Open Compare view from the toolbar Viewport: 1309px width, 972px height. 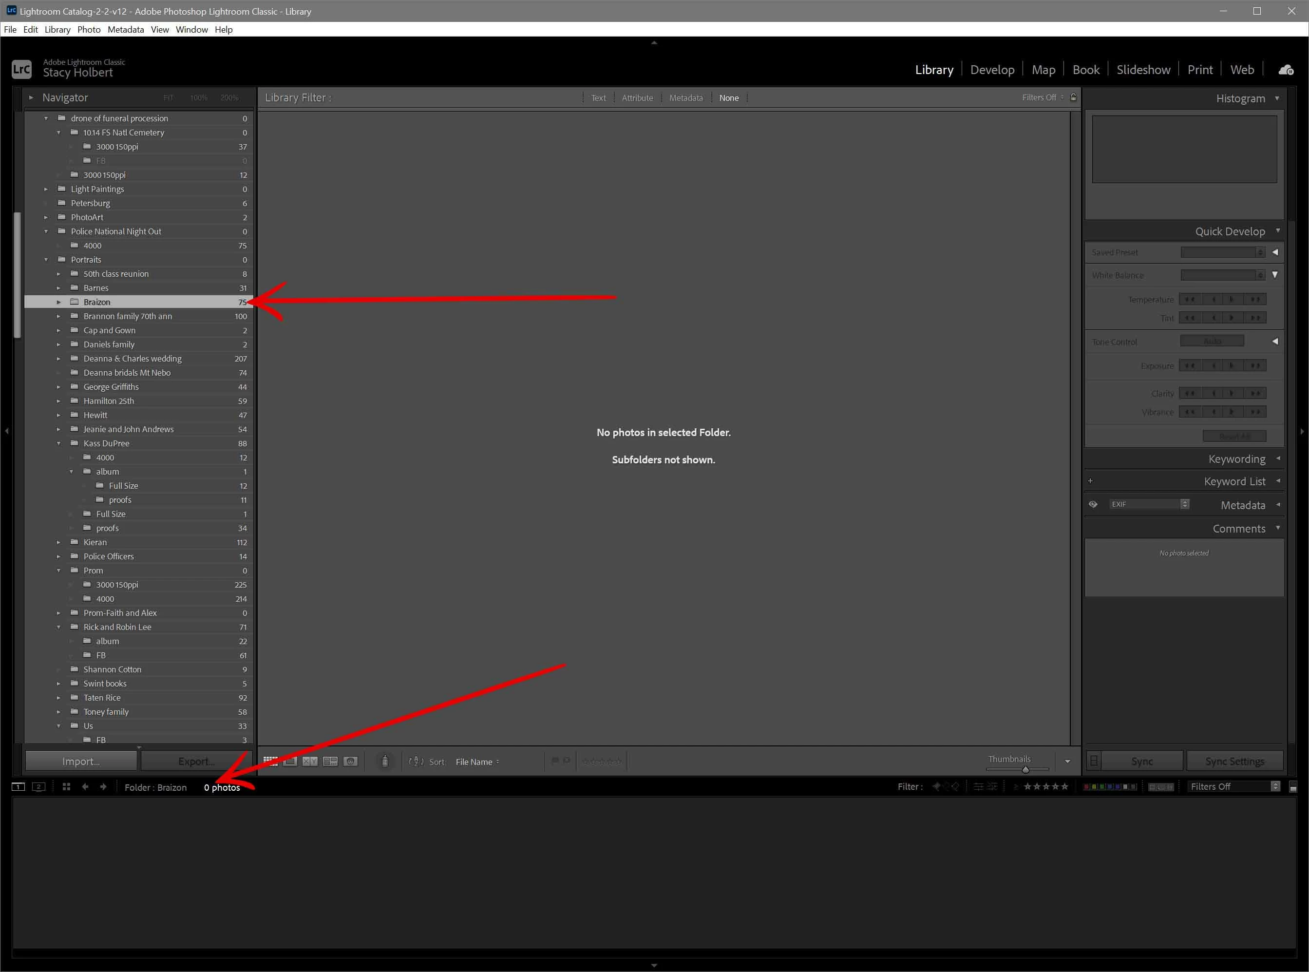[x=311, y=762]
